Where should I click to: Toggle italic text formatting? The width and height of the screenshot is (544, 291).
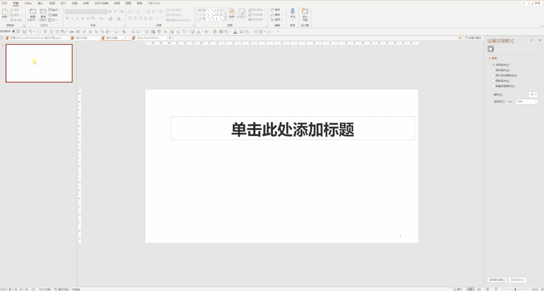tap(72, 19)
